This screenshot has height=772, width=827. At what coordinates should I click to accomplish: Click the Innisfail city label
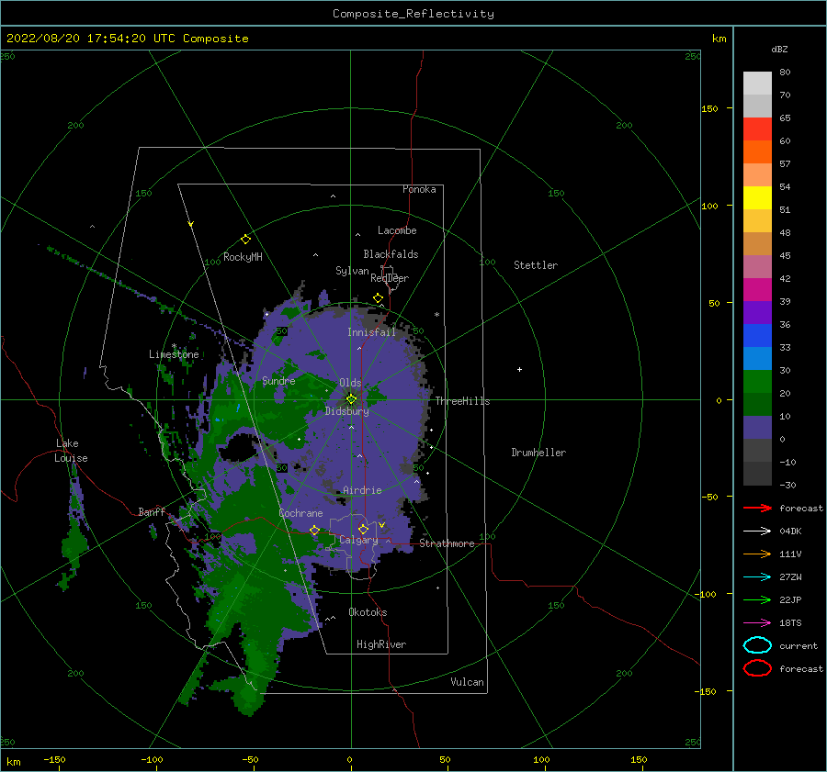(371, 332)
